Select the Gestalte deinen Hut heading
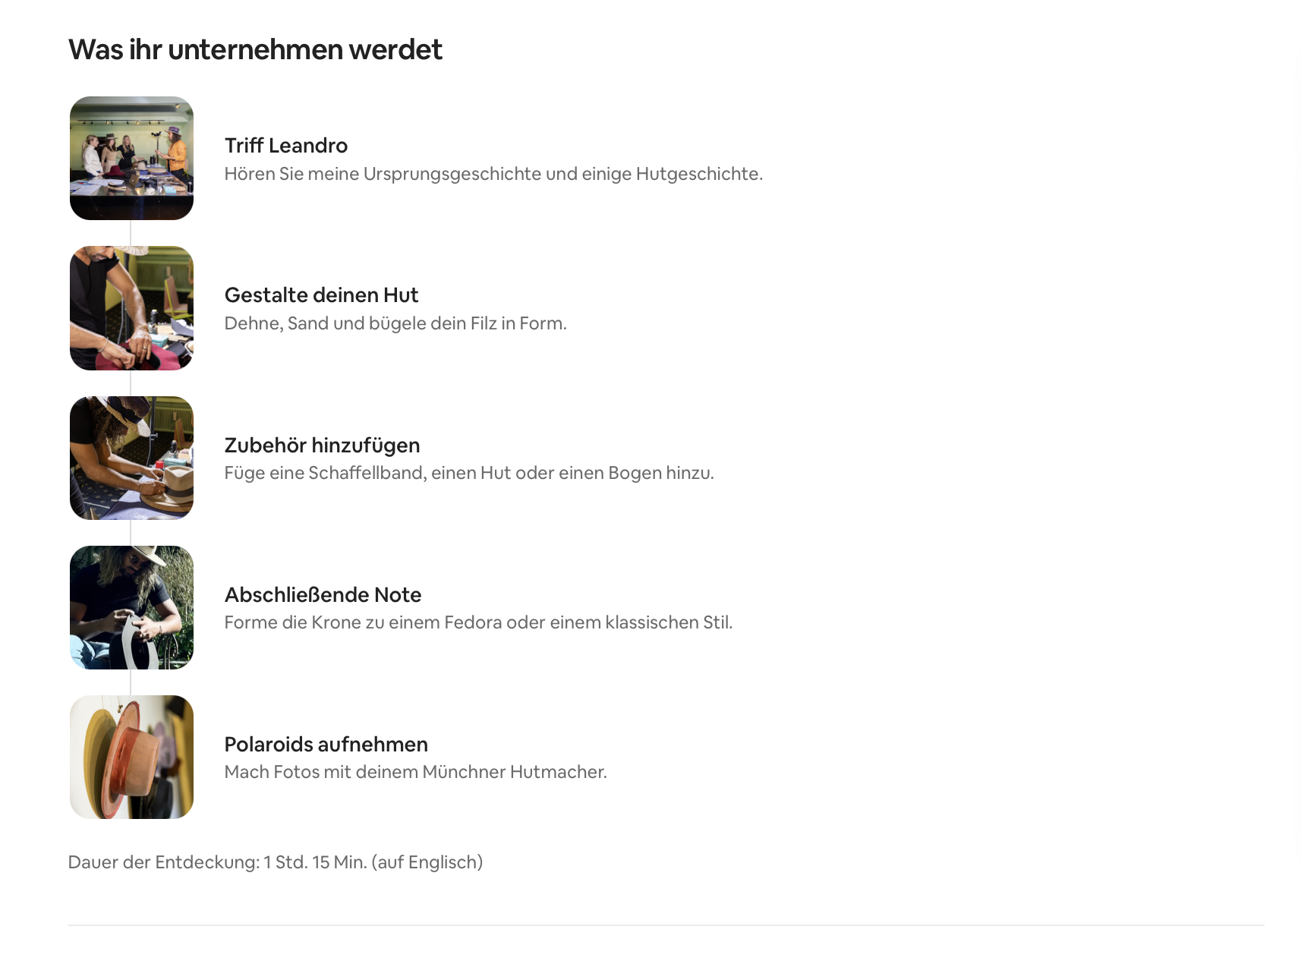This screenshot has width=1301, height=967. click(x=321, y=295)
